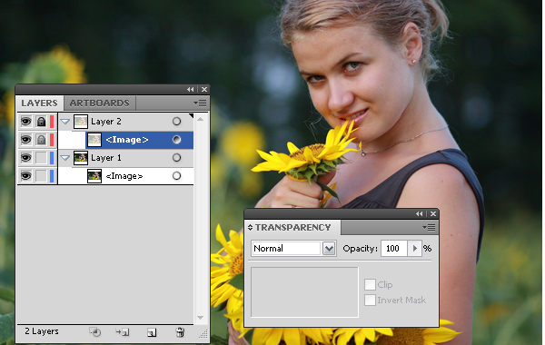Select Layer 1 thumbnail
This screenshot has width=545, height=345.
pyautogui.click(x=81, y=158)
